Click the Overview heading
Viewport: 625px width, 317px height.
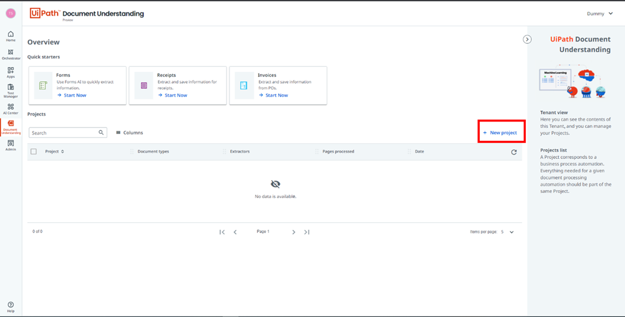[43, 42]
